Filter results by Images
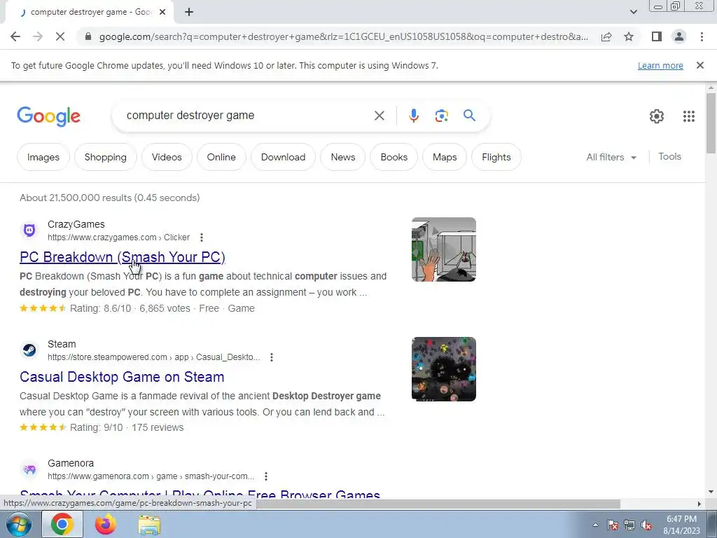The width and height of the screenshot is (717, 538). [x=43, y=157]
